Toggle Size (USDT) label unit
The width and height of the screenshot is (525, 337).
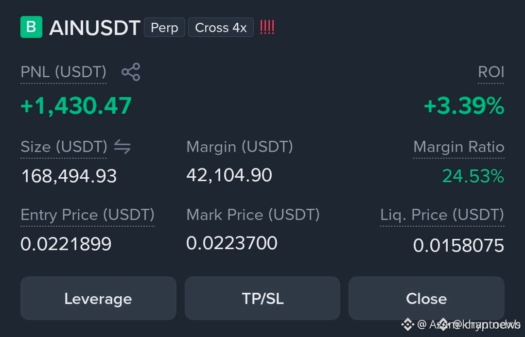pos(64,147)
